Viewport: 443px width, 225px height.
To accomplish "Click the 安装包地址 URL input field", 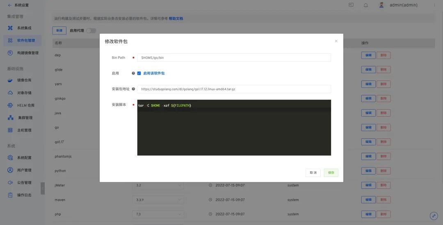I will pos(234,89).
